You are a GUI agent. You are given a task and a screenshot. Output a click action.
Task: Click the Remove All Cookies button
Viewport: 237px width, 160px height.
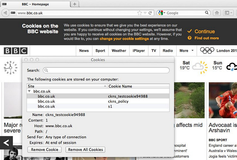[86, 150]
